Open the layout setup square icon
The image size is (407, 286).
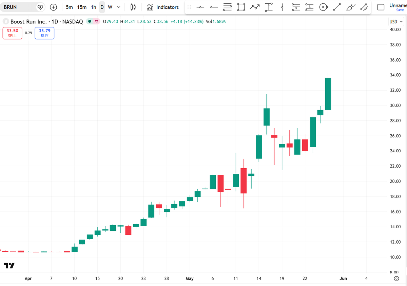pos(381,7)
